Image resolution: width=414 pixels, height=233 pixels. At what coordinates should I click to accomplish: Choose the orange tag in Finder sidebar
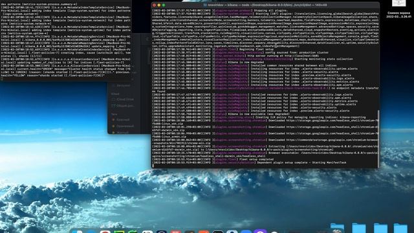pyautogui.click(x=123, y=126)
